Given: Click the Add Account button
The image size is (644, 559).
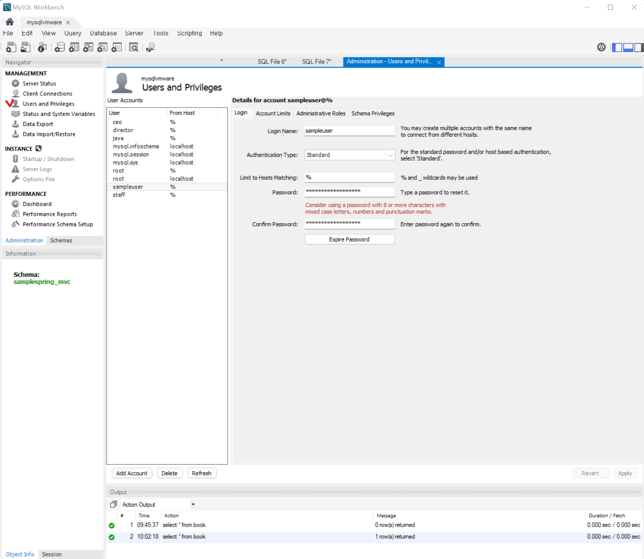Looking at the screenshot, I should 132,473.
